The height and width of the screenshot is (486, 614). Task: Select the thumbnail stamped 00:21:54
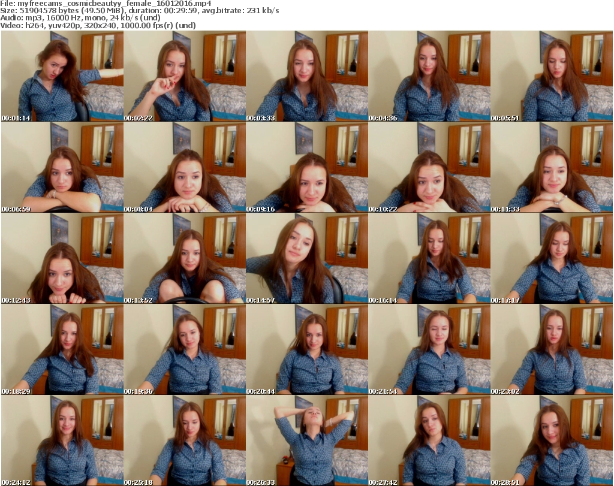(x=429, y=350)
